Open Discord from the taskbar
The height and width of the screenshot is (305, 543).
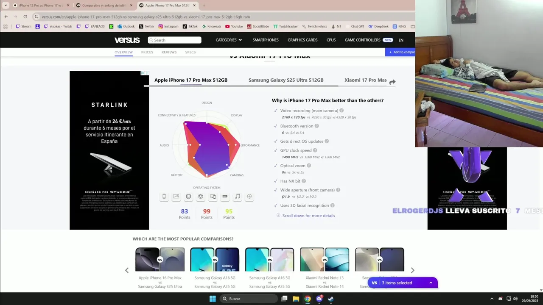point(319,299)
